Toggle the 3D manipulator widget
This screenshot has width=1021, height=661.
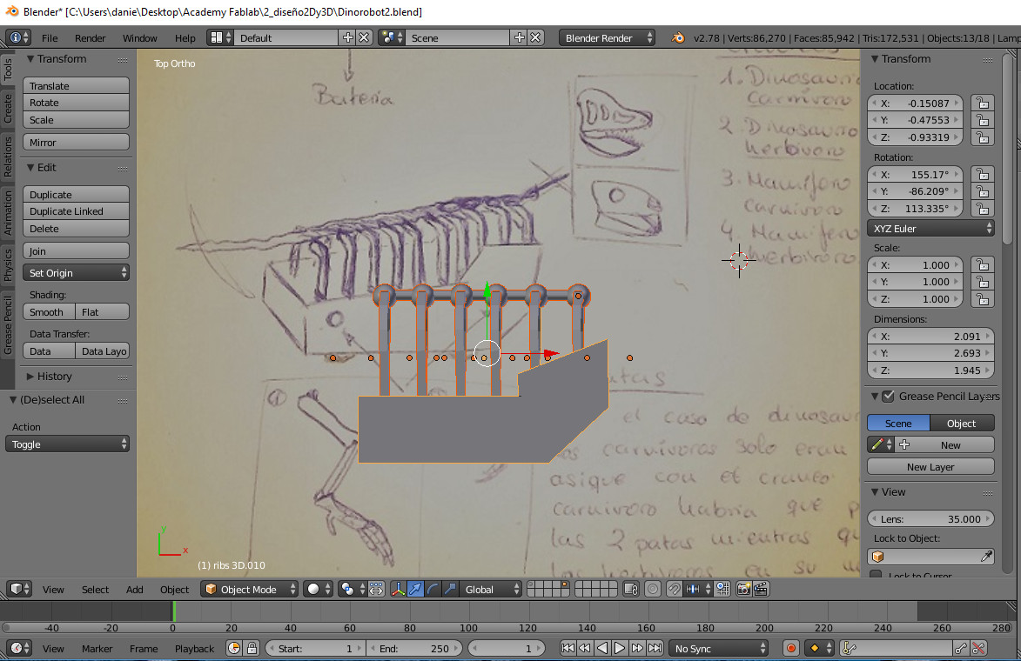(x=398, y=589)
